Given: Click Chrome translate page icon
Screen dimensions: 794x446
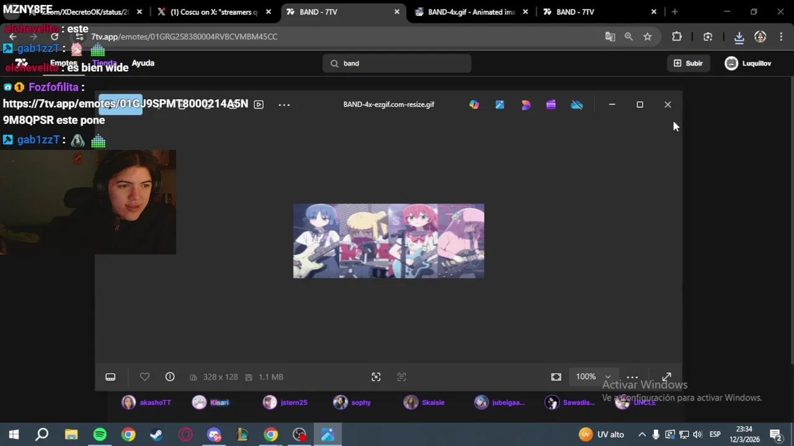Looking at the screenshot, I should (610, 37).
